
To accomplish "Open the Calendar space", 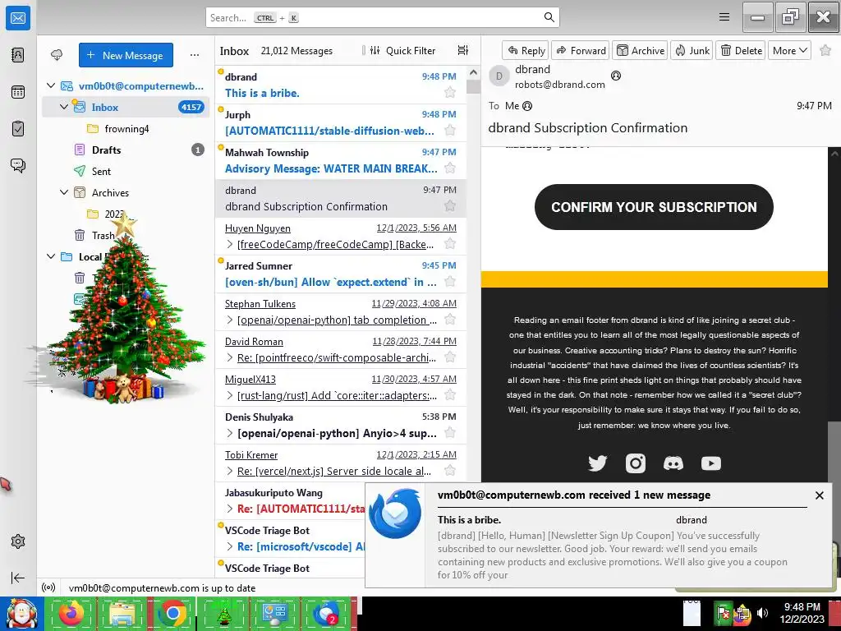I will pos(18,92).
